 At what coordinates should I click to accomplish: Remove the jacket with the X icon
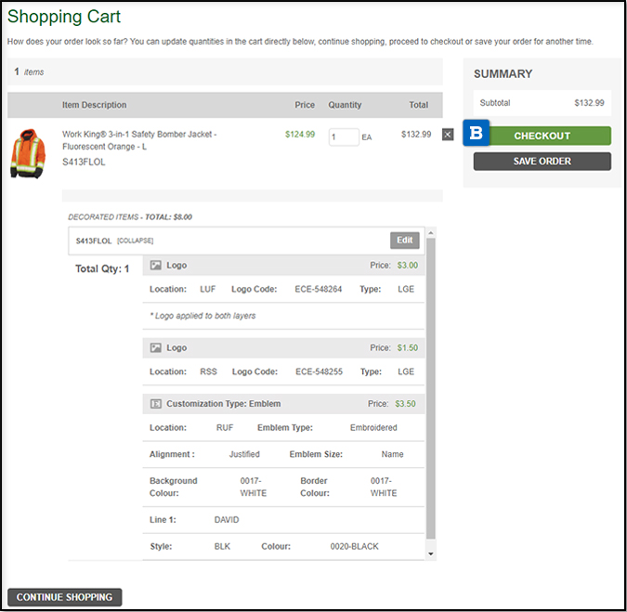(448, 135)
